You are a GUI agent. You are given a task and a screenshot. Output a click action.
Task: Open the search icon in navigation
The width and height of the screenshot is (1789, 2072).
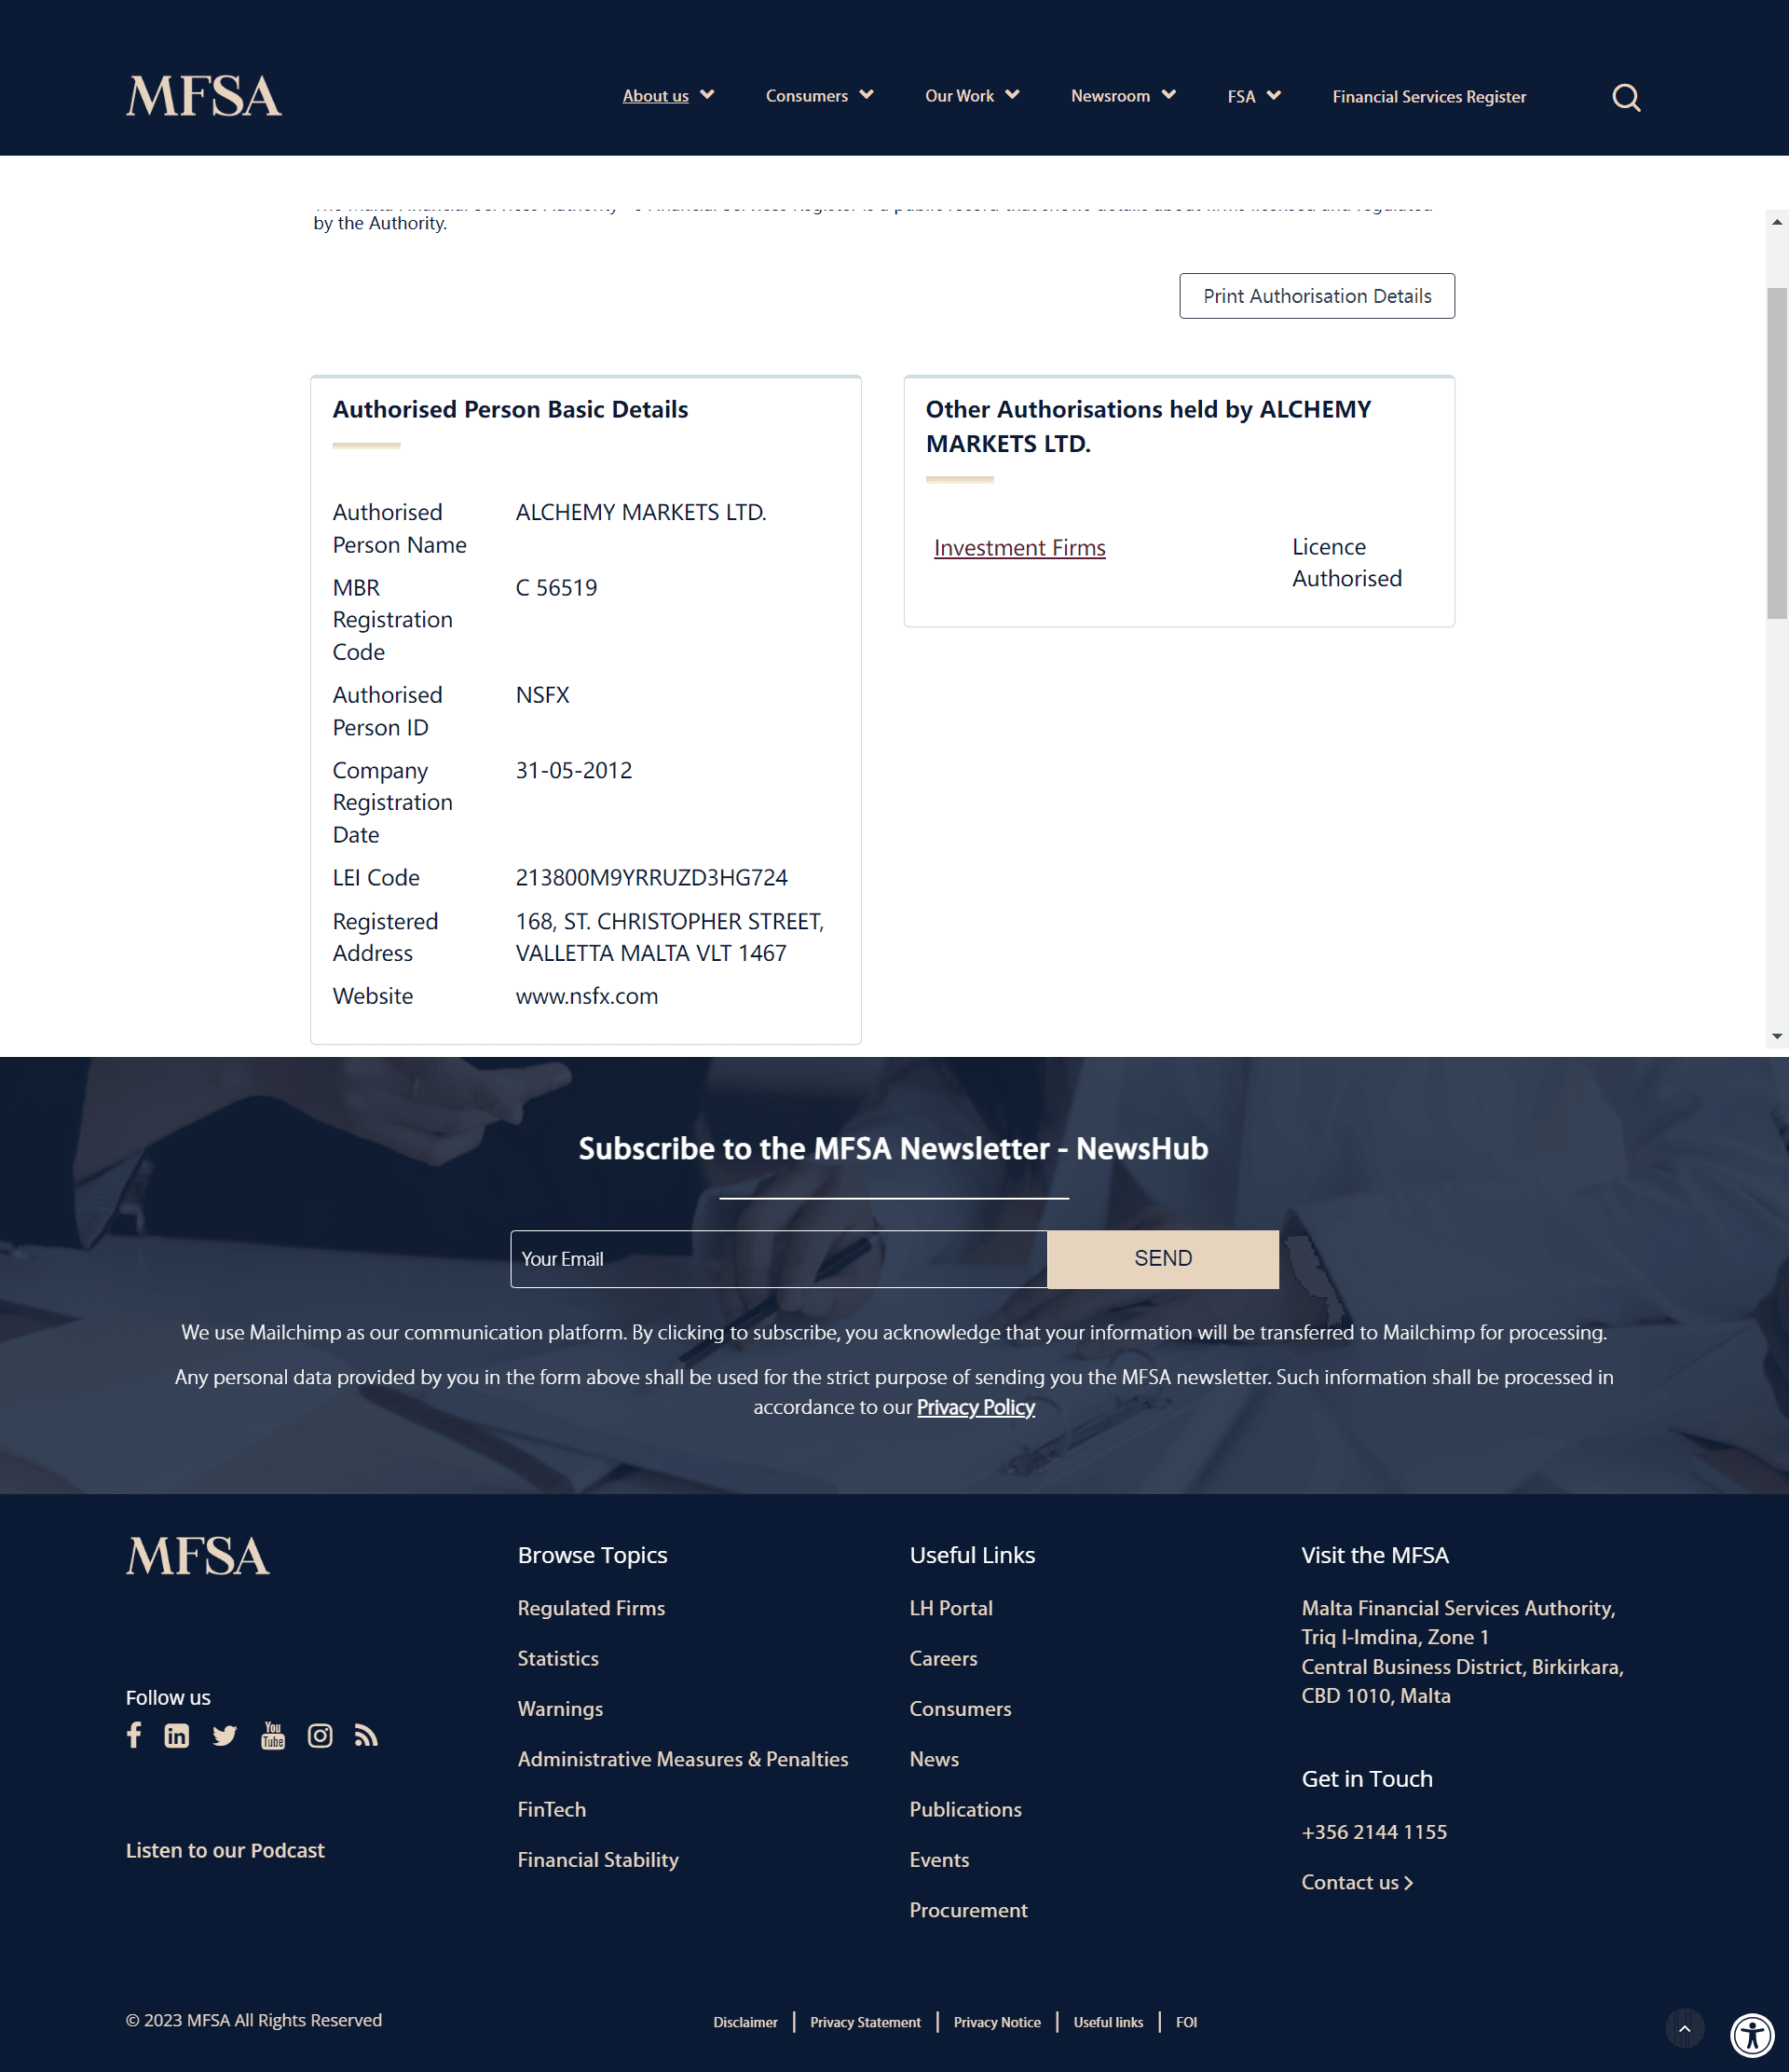1625,97
